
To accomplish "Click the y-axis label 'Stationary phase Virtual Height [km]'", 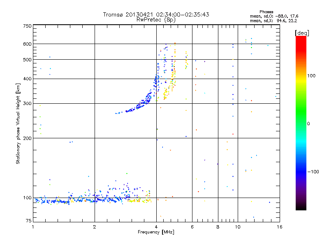I will tap(18, 123).
